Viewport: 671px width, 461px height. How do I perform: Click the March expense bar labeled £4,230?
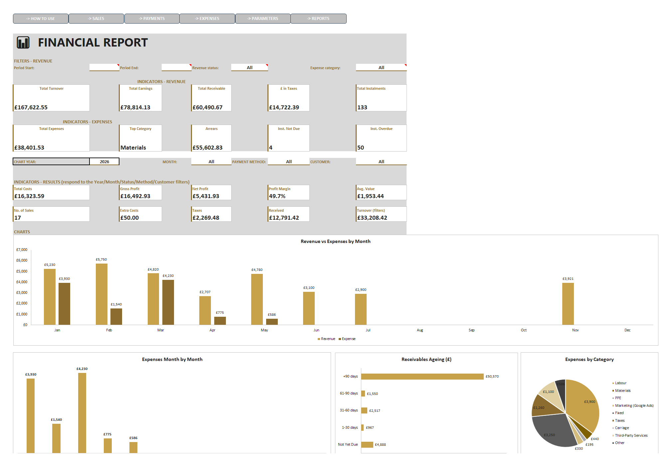(168, 302)
